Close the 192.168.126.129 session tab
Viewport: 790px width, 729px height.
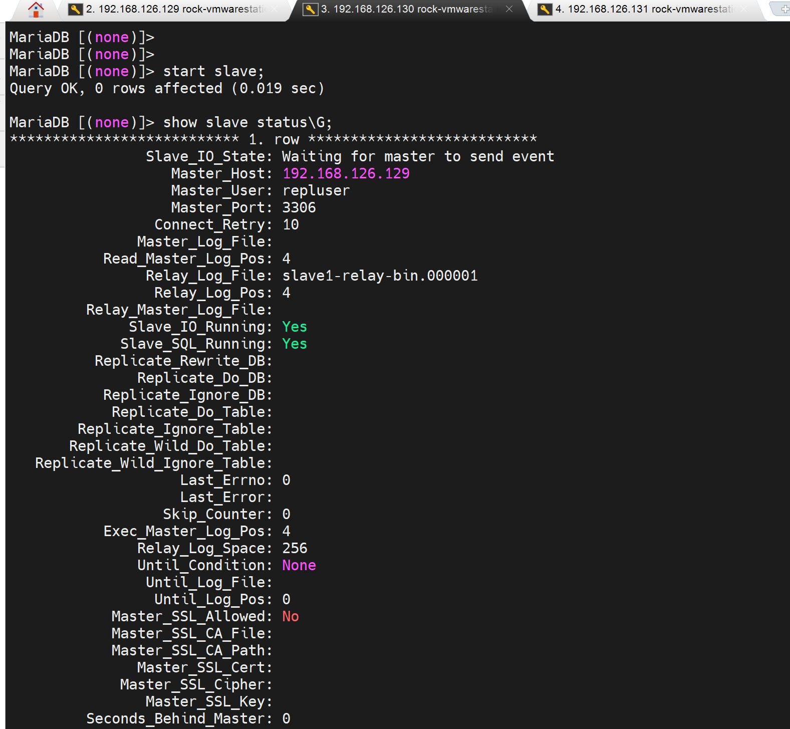275,9
